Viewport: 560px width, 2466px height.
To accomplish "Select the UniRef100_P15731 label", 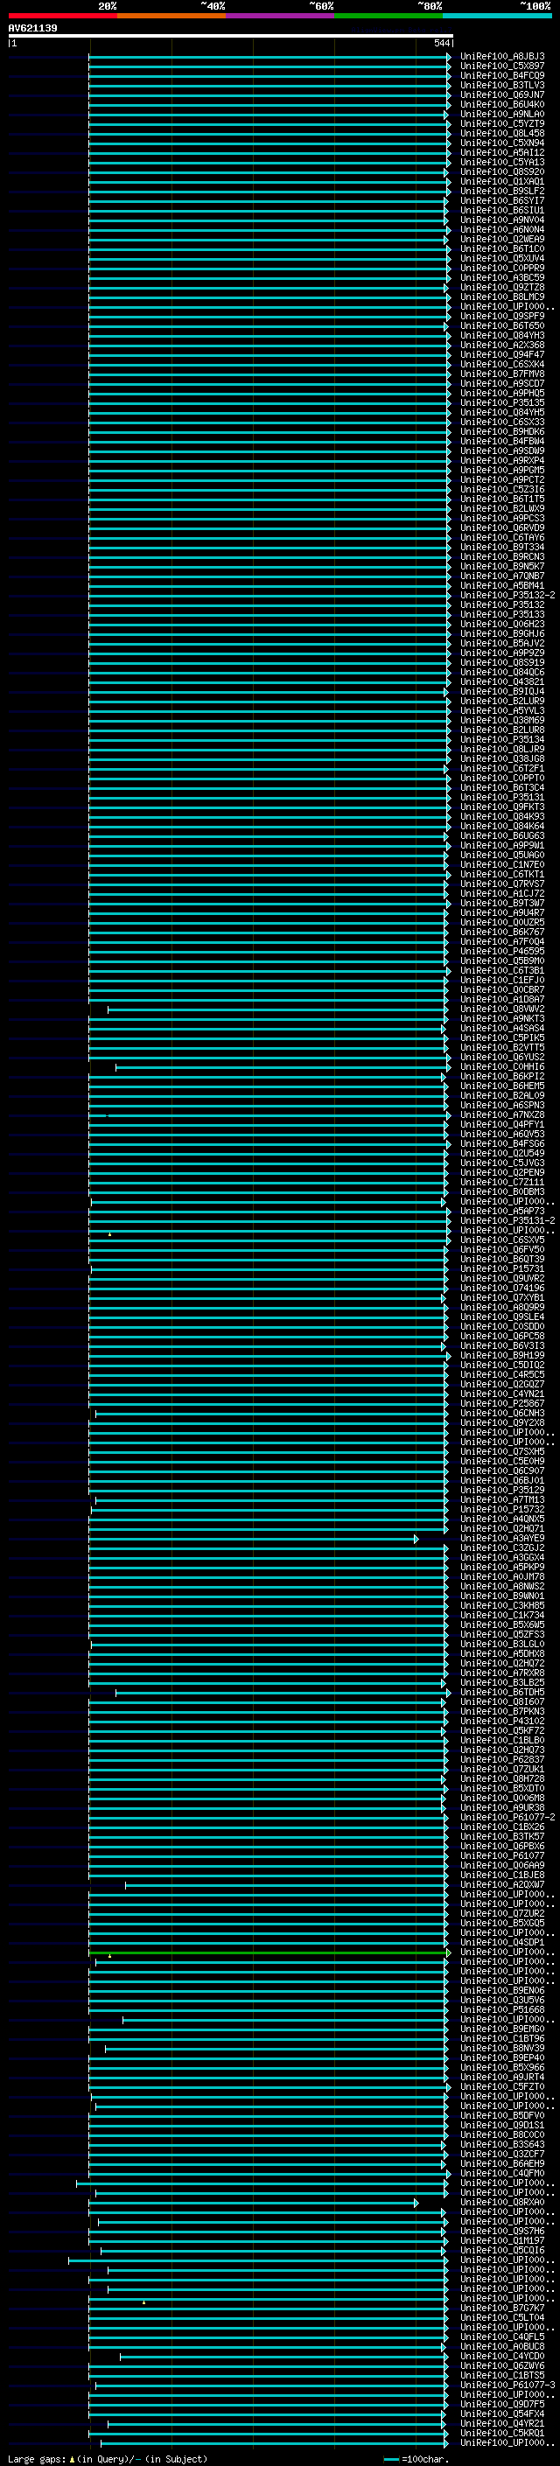I will (x=502, y=1268).
